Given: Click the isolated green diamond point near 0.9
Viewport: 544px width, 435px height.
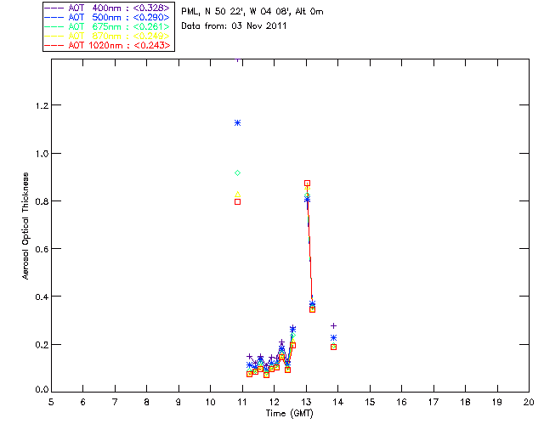Looking at the screenshot, I should click(x=238, y=173).
